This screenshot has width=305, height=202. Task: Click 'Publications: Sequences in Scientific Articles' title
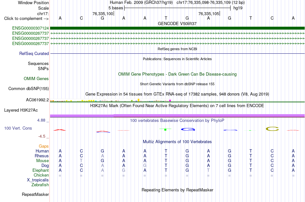pos(177,59)
